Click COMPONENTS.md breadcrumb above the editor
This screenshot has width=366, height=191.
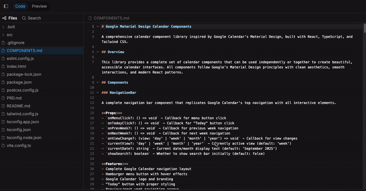coord(111,18)
